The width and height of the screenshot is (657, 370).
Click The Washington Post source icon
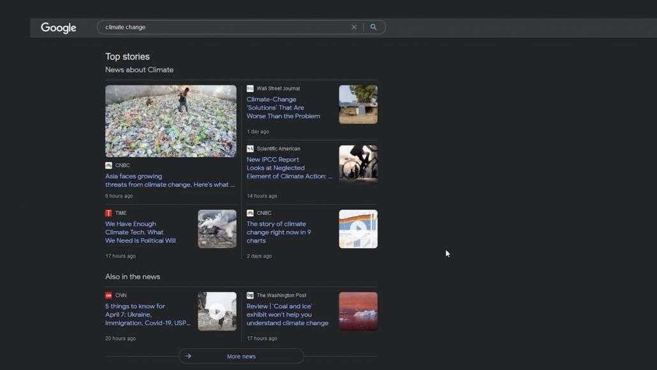pyautogui.click(x=250, y=295)
